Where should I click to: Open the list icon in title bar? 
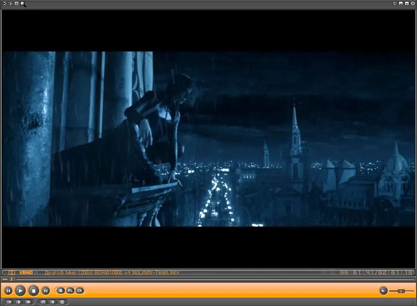point(16,3)
